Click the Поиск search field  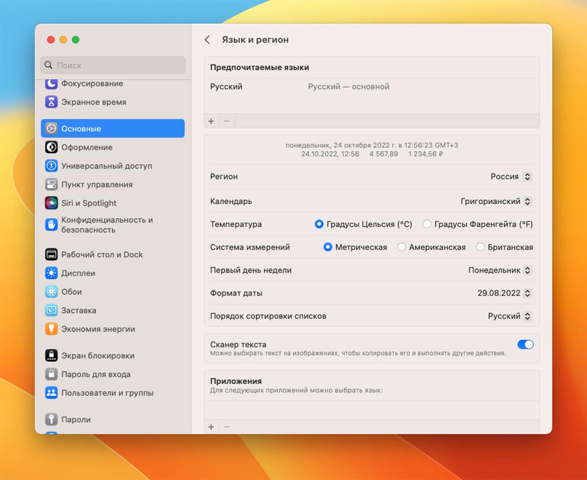coord(113,65)
